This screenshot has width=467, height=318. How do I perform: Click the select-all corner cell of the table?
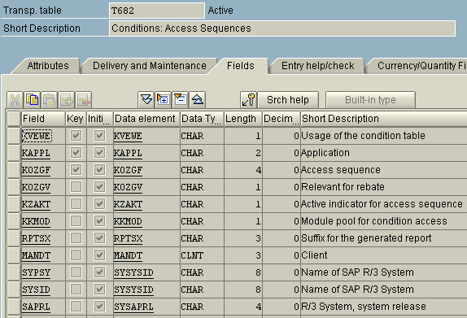14,119
